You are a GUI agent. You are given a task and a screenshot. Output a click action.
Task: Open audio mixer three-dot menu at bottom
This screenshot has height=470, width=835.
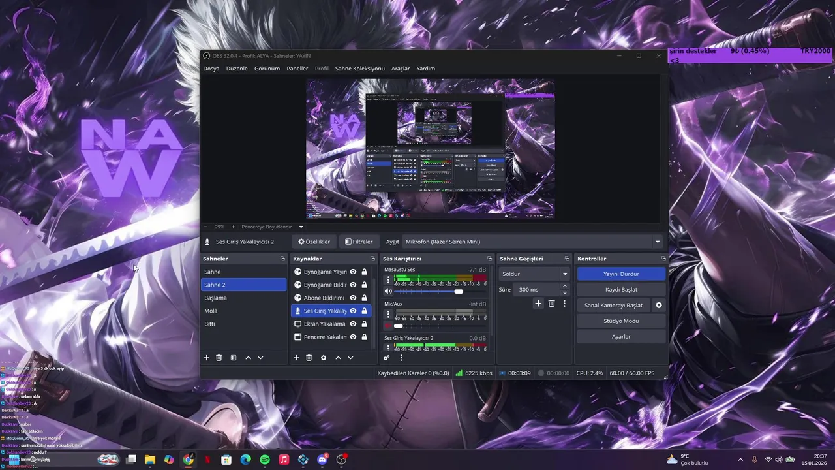[x=401, y=358]
